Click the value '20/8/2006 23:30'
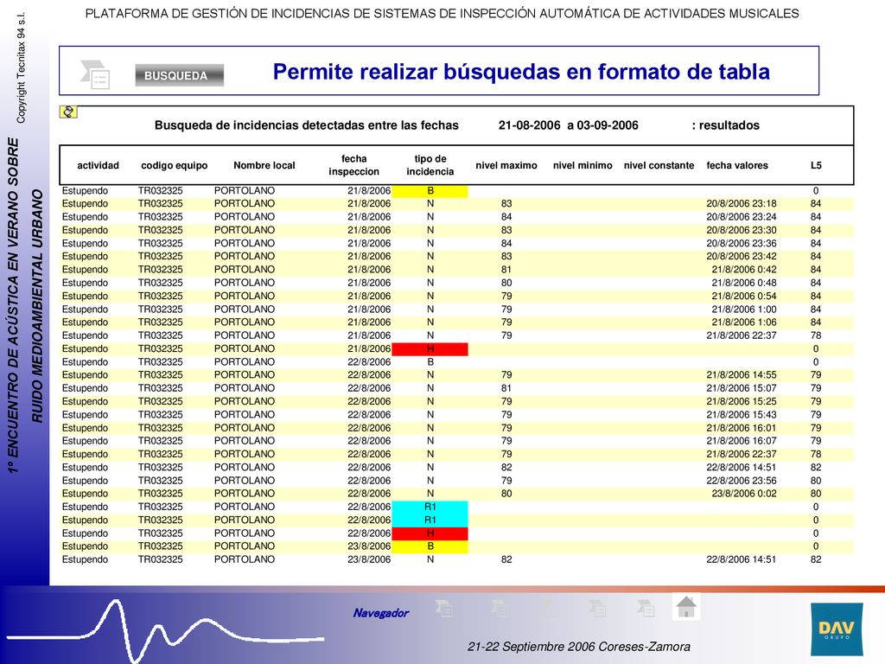This screenshot has height=664, width=885. [741, 230]
